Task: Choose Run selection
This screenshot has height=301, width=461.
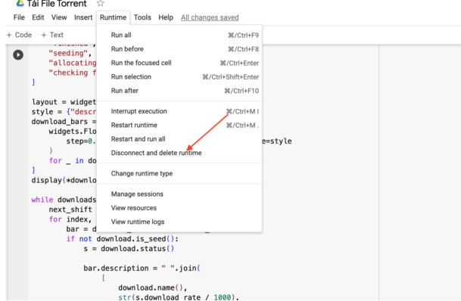Action: point(179,76)
